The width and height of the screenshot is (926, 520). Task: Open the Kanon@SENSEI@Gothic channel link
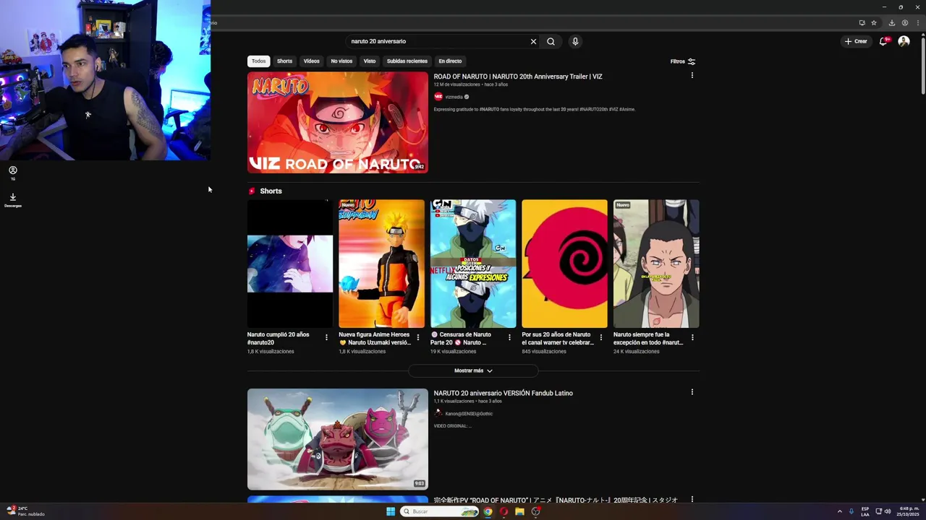(469, 414)
